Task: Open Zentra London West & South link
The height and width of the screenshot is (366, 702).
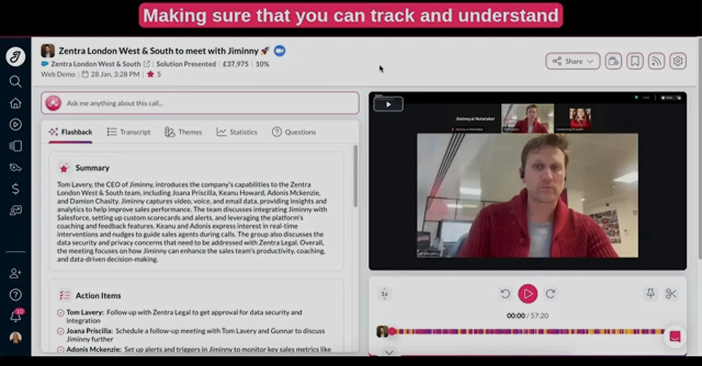Action: click(x=96, y=64)
